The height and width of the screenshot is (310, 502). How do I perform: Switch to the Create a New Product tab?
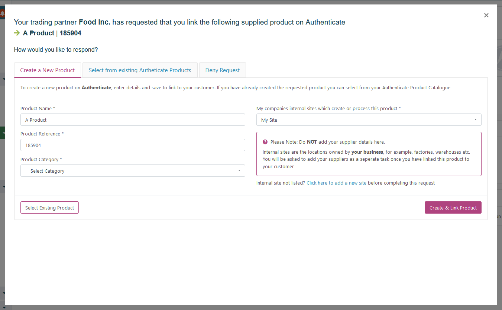(x=48, y=70)
